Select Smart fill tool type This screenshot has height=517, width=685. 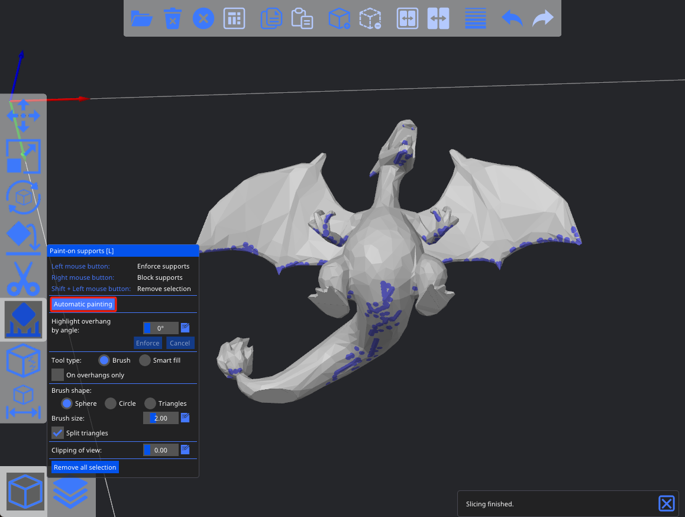pyautogui.click(x=145, y=360)
